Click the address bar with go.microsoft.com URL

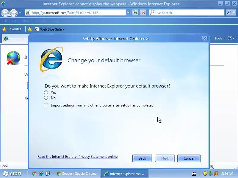(76, 12)
